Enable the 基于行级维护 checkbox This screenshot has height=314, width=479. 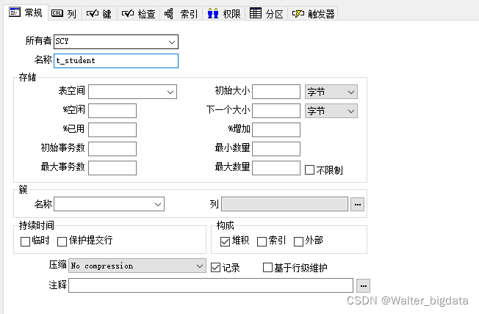[267, 268]
